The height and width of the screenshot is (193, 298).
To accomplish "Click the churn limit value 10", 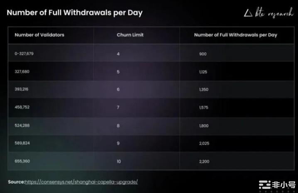I will pos(119,161).
